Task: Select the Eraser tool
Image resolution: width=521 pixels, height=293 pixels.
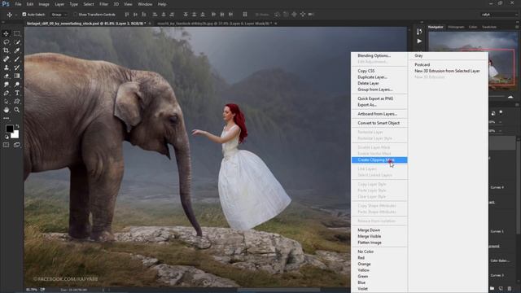Action: (x=6, y=76)
